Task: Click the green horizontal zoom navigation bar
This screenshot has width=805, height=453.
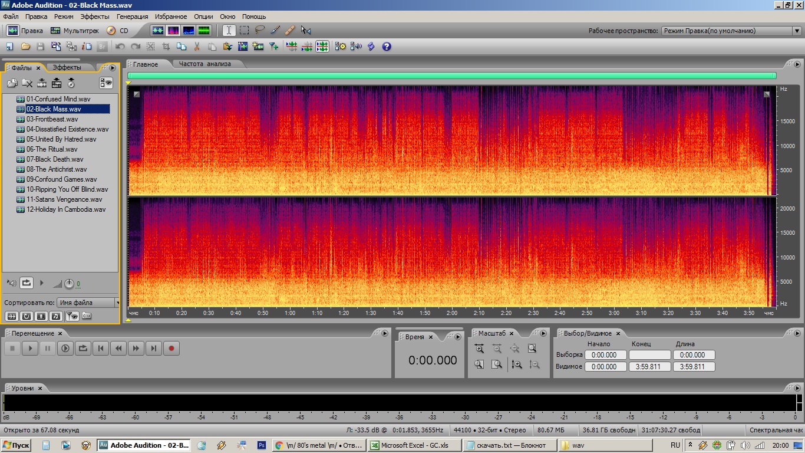Action: [451, 75]
